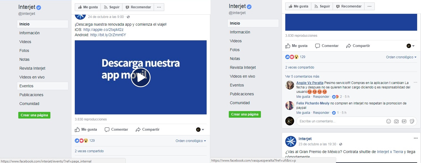Click 'Compartir' in the right screenshot post actions

[x=358, y=46]
